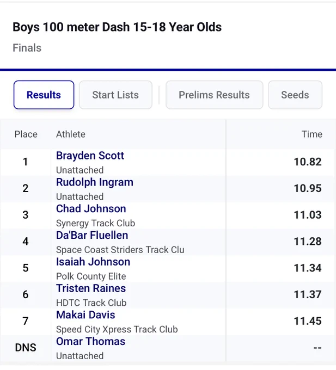Image resolution: width=336 pixels, height=370 pixels.
Task: Open Isaiah Johnson athlete link
Action: [x=93, y=262]
